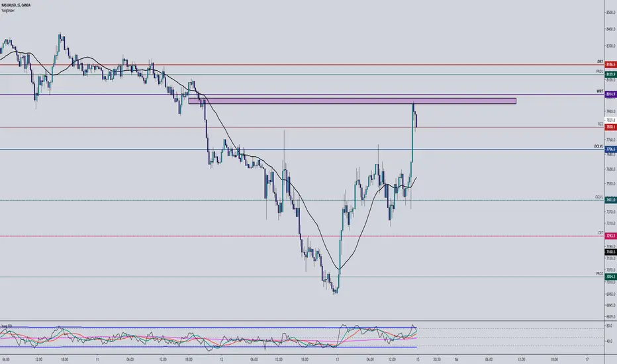Screen dimensions: 617x364
Task: Click the 8500.0 price scale value
Action: tap(611, 13)
